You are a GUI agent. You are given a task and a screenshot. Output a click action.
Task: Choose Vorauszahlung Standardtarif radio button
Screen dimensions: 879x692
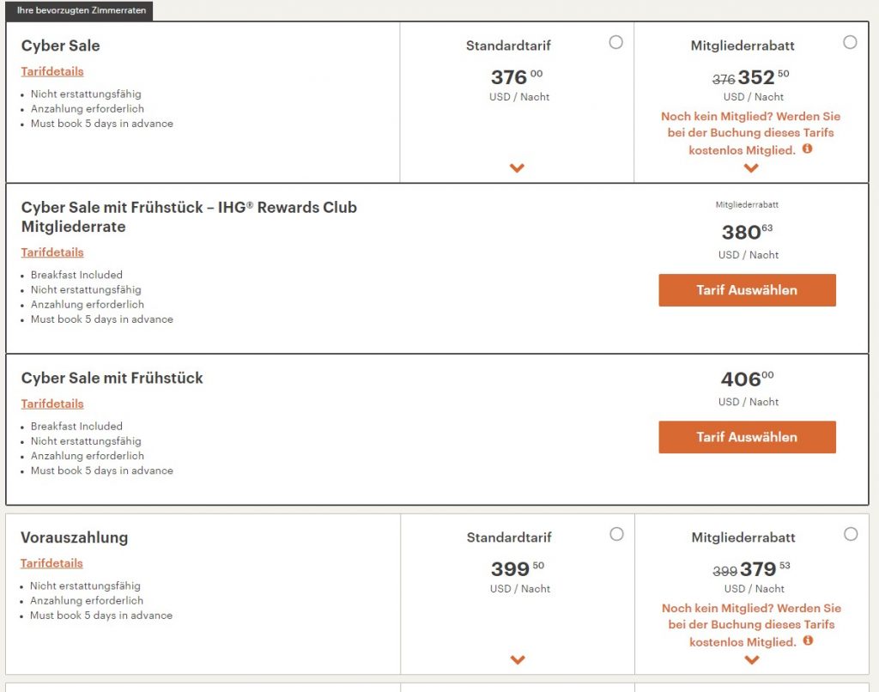[616, 534]
